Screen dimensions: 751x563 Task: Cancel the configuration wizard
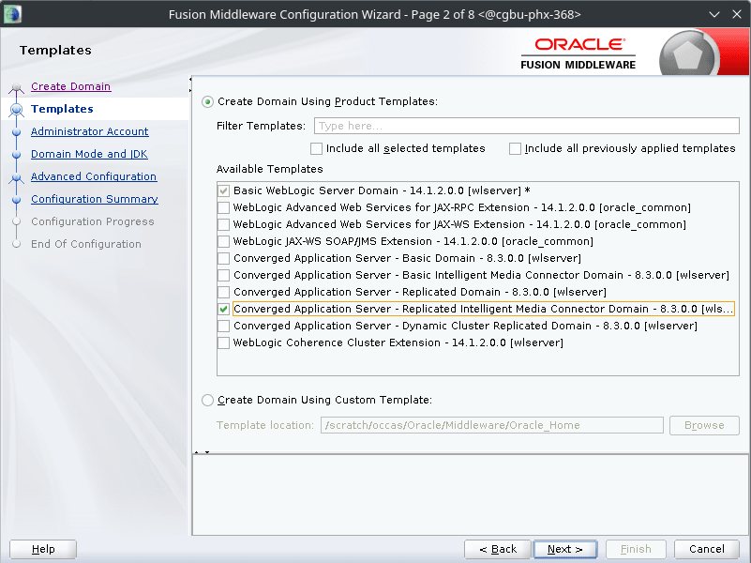tap(706, 549)
